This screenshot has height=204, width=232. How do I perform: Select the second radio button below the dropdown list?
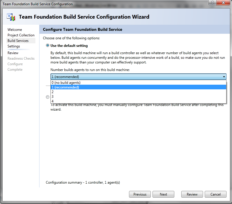48,97
